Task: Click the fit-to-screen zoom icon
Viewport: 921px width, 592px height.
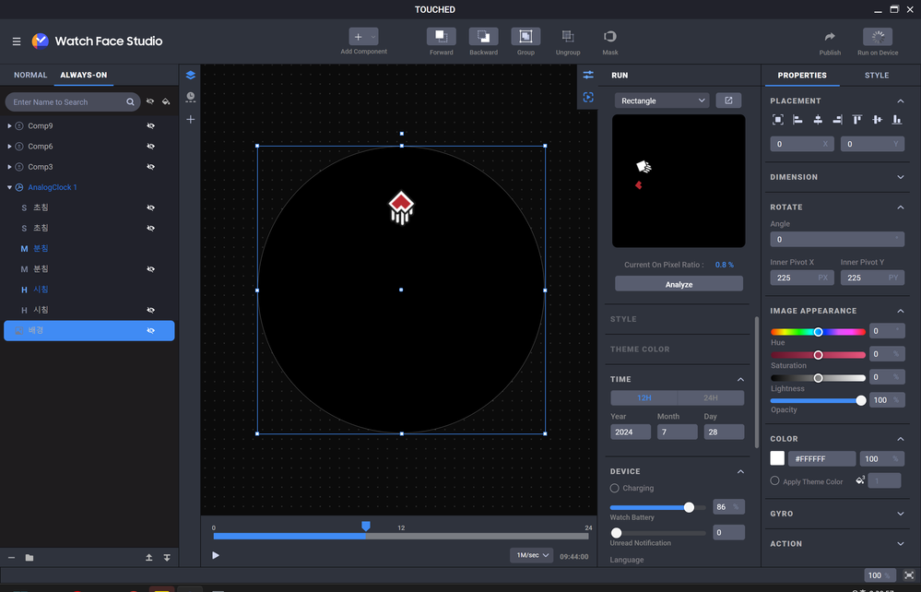Action: tap(909, 575)
